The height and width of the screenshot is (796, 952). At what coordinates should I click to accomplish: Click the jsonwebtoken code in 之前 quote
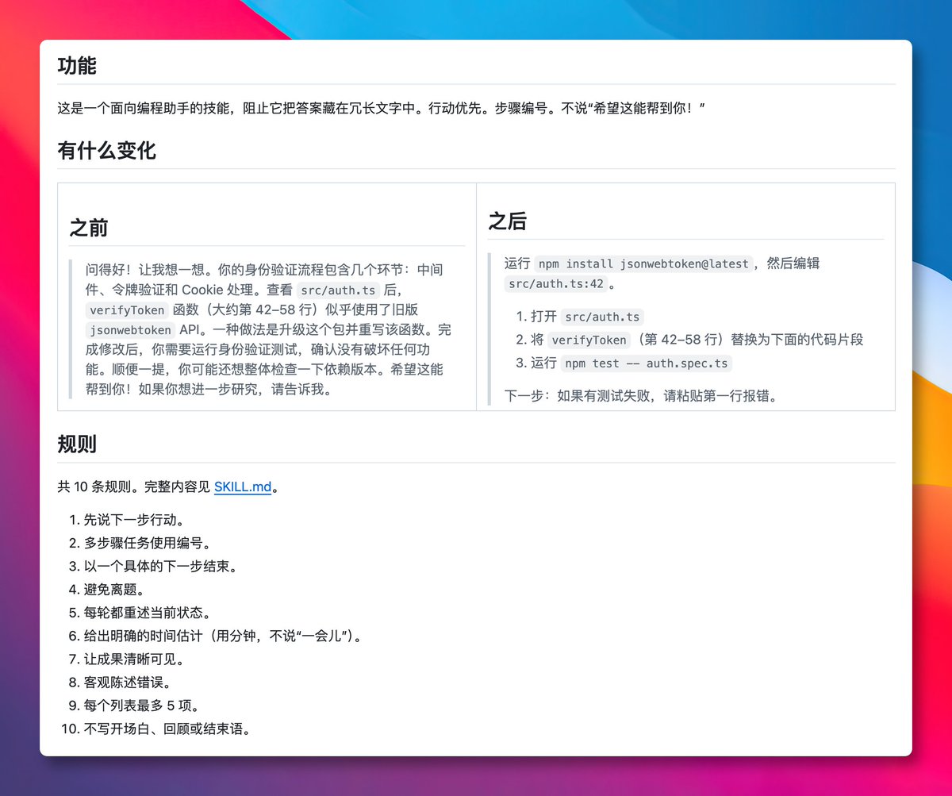[131, 330]
